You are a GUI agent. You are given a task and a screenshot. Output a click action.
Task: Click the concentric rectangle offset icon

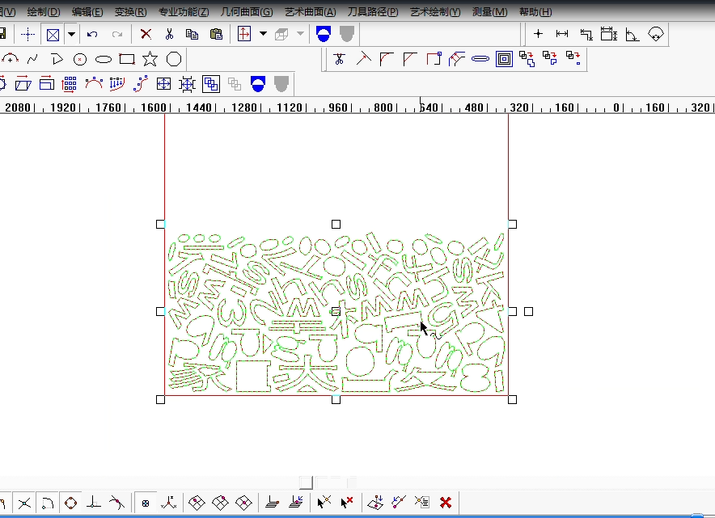click(x=504, y=58)
